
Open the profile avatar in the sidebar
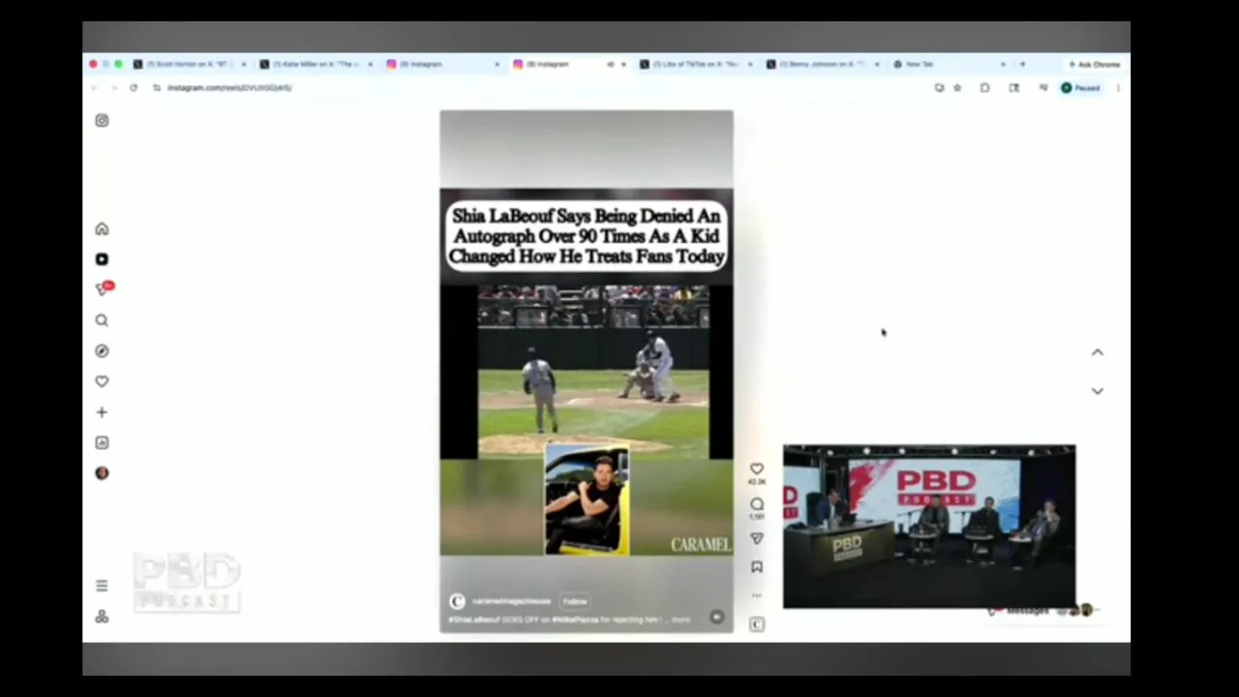click(102, 473)
